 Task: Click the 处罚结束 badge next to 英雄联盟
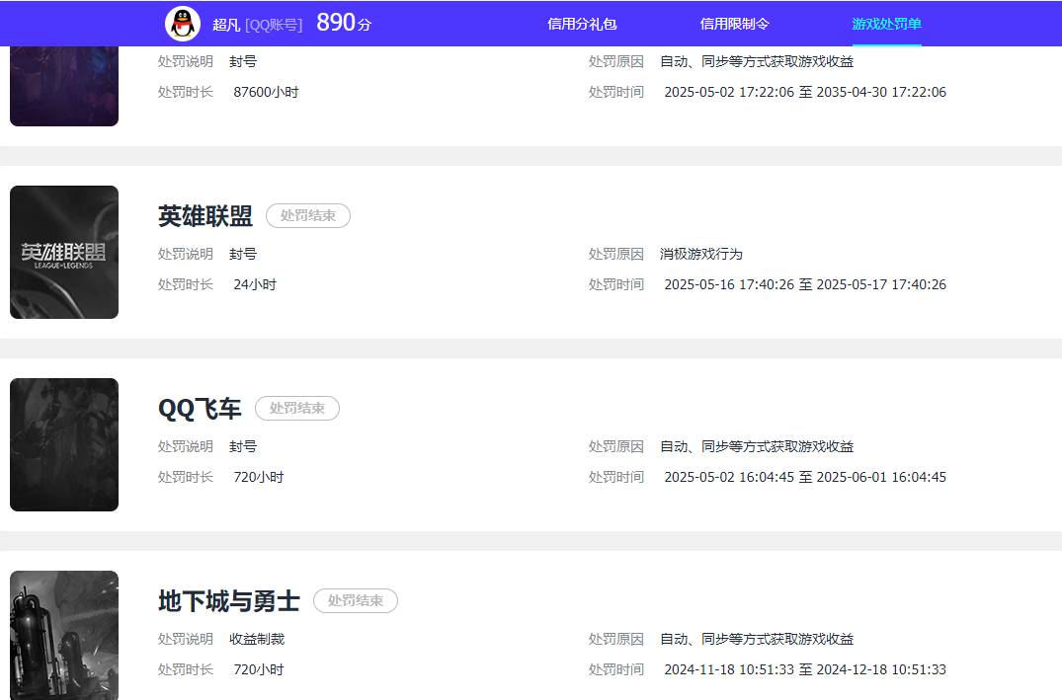pyautogui.click(x=307, y=215)
